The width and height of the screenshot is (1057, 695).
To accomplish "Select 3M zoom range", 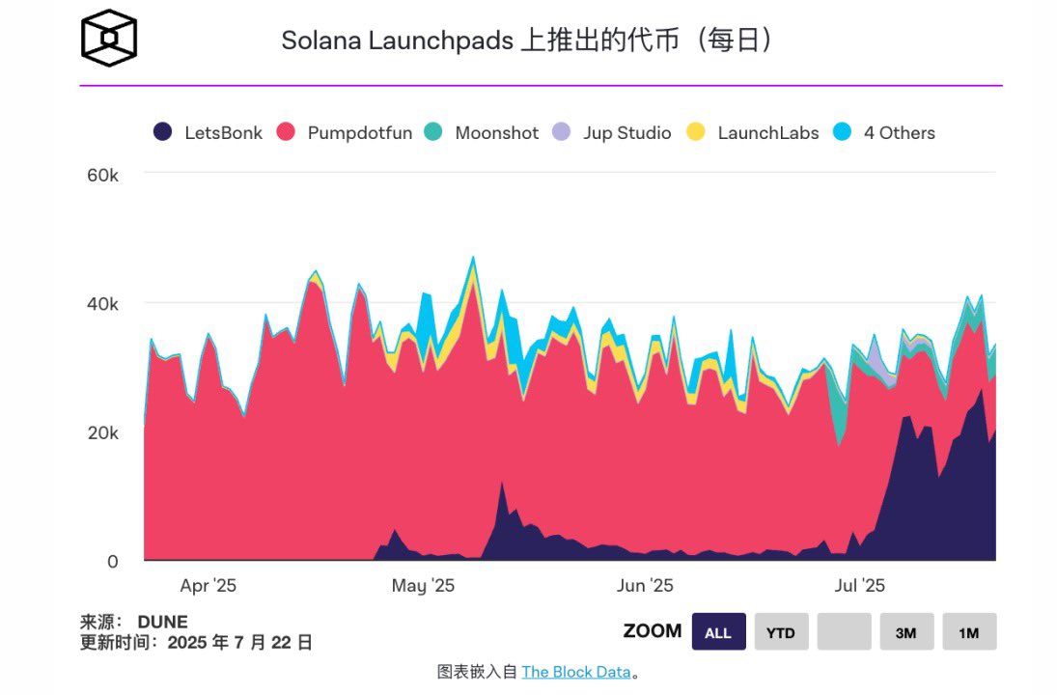I will 906,631.
